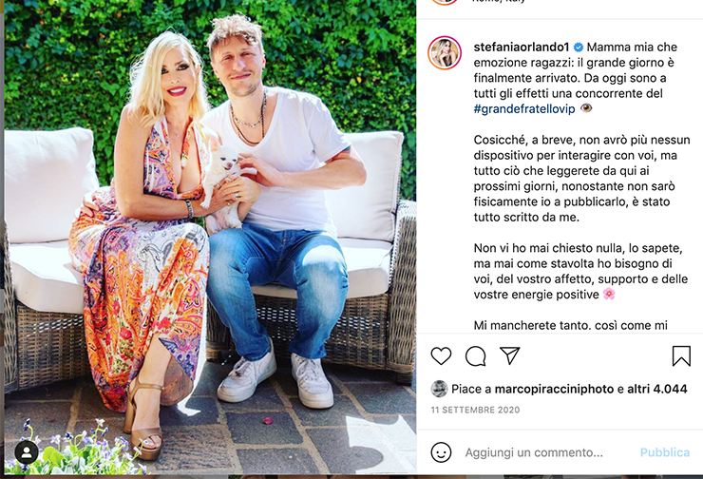This screenshot has width=703, height=479.
Task: Save post with bookmark icon
Action: pyautogui.click(x=681, y=356)
